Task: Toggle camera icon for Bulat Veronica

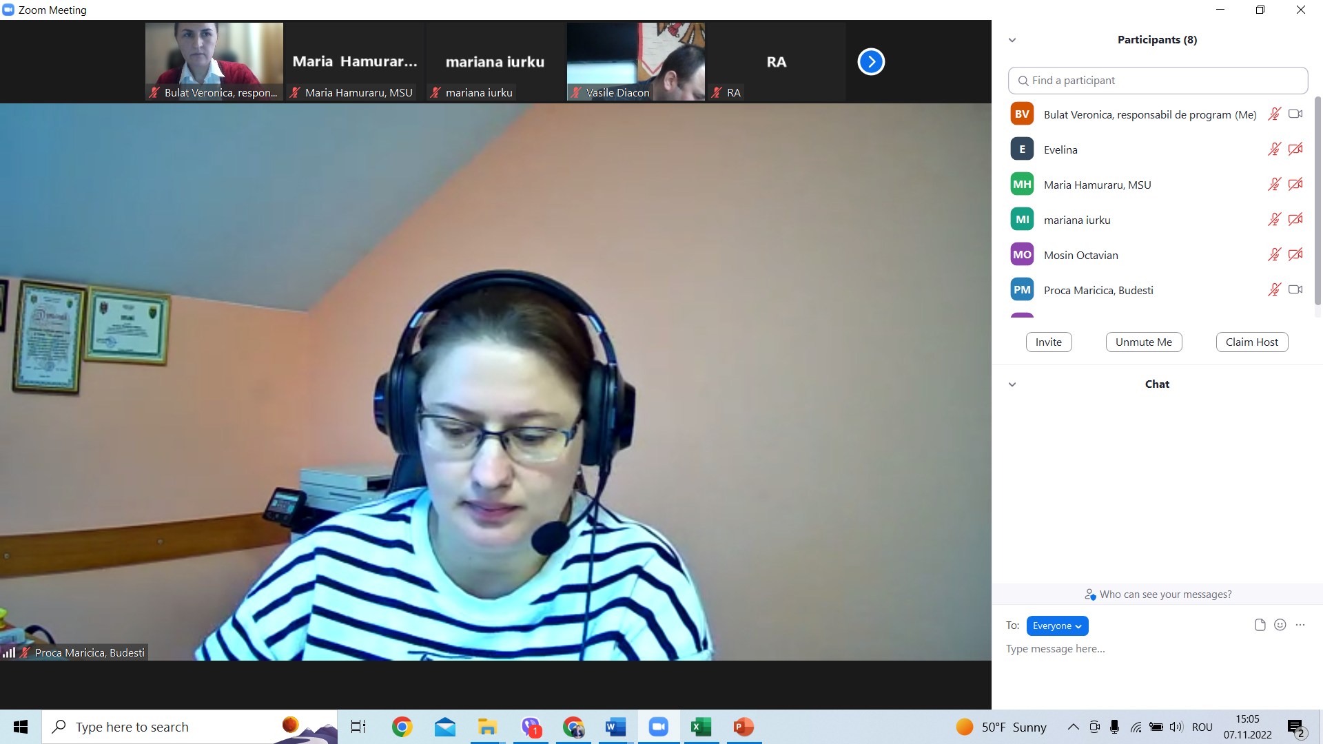Action: 1295,114
